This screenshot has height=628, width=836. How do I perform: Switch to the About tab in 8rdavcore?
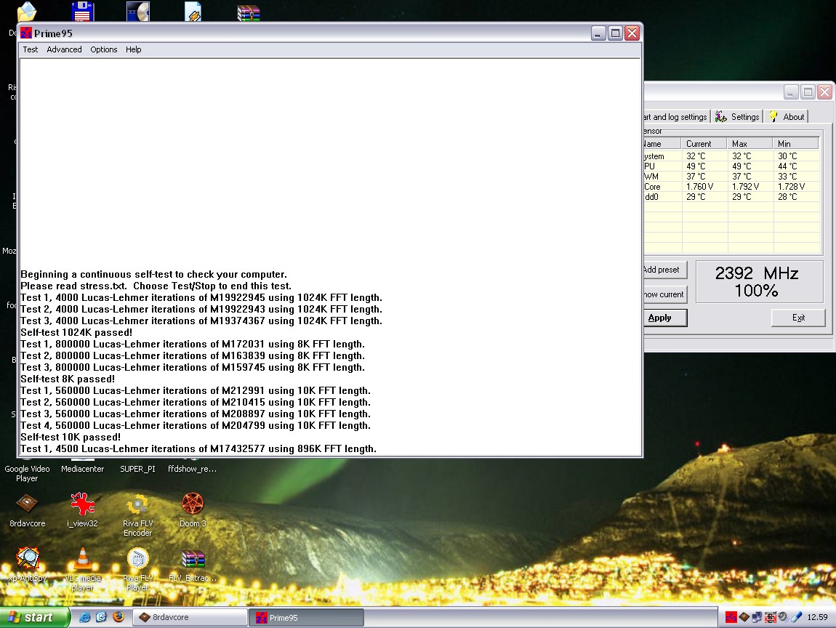[787, 117]
